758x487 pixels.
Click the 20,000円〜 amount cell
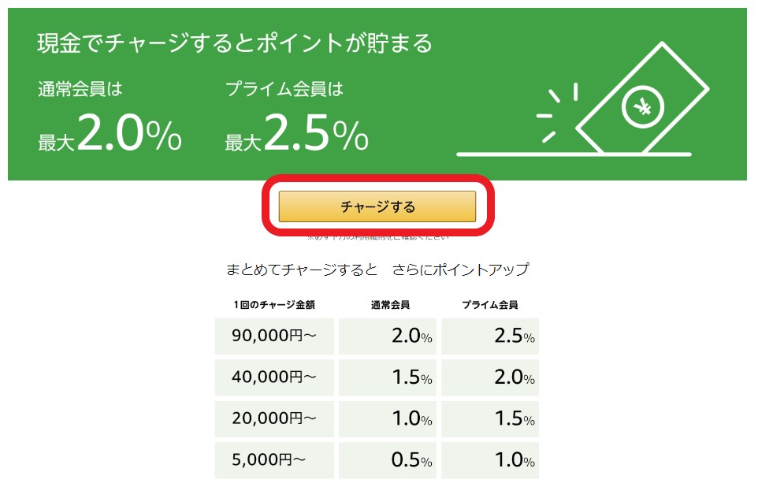click(273, 418)
